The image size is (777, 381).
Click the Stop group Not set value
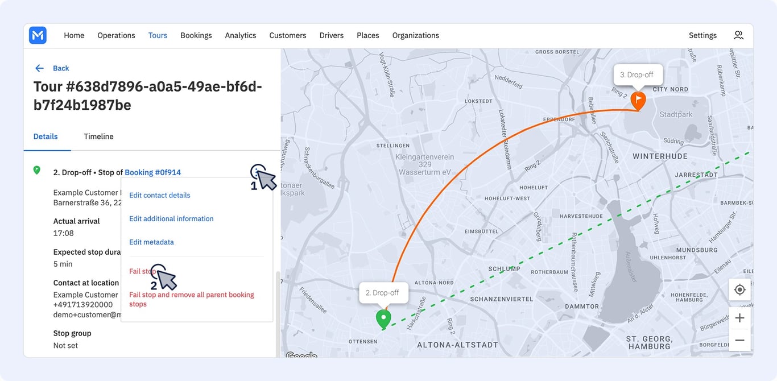pos(66,346)
